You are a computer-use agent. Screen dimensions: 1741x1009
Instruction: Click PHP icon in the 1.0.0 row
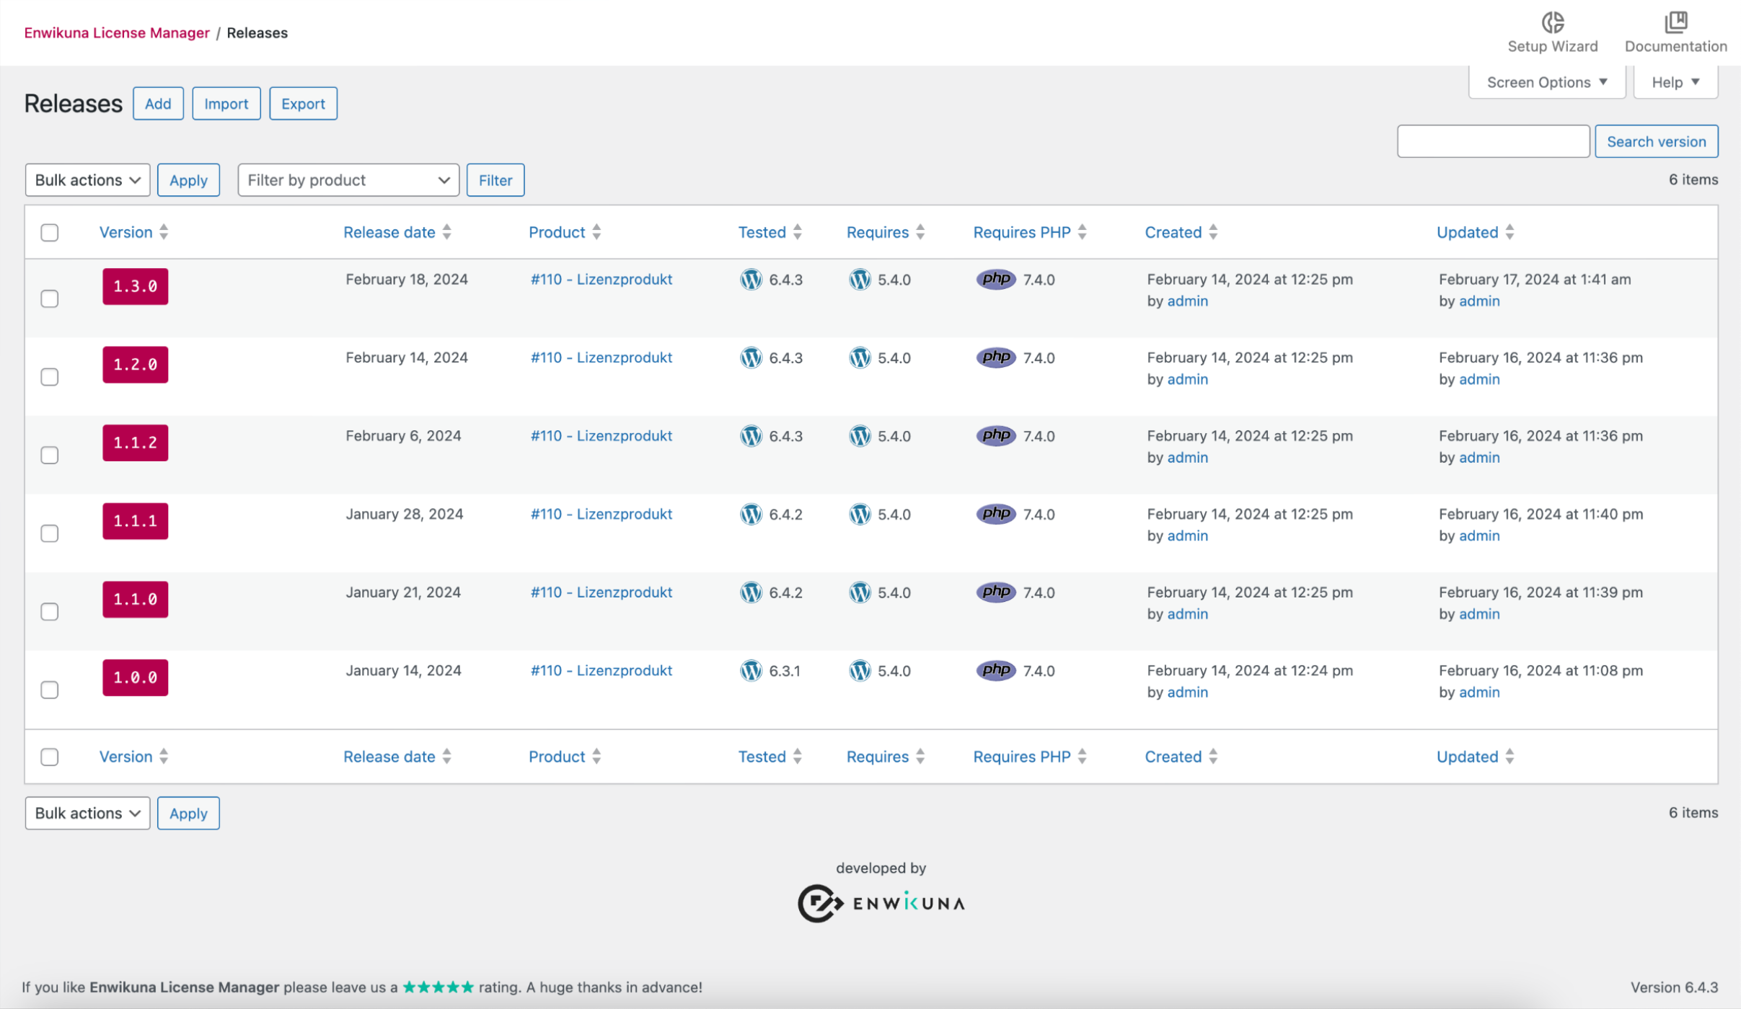(996, 671)
